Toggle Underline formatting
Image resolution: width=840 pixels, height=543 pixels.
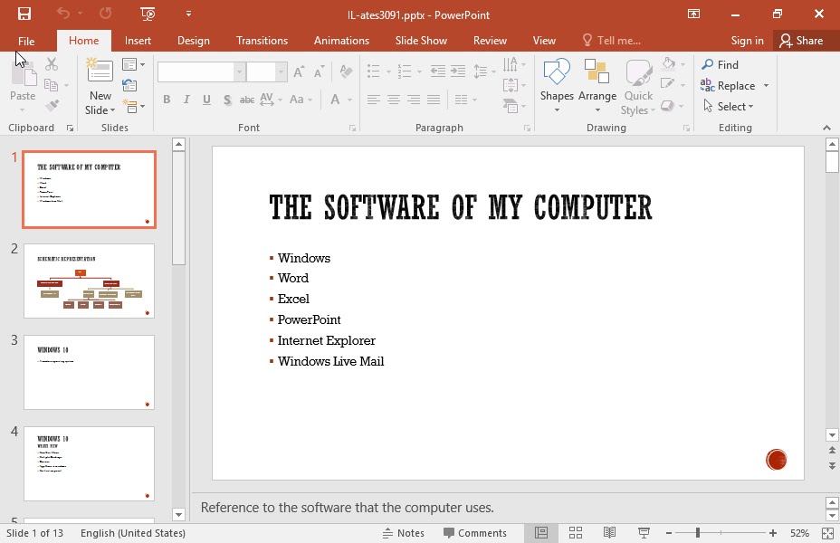click(x=206, y=100)
